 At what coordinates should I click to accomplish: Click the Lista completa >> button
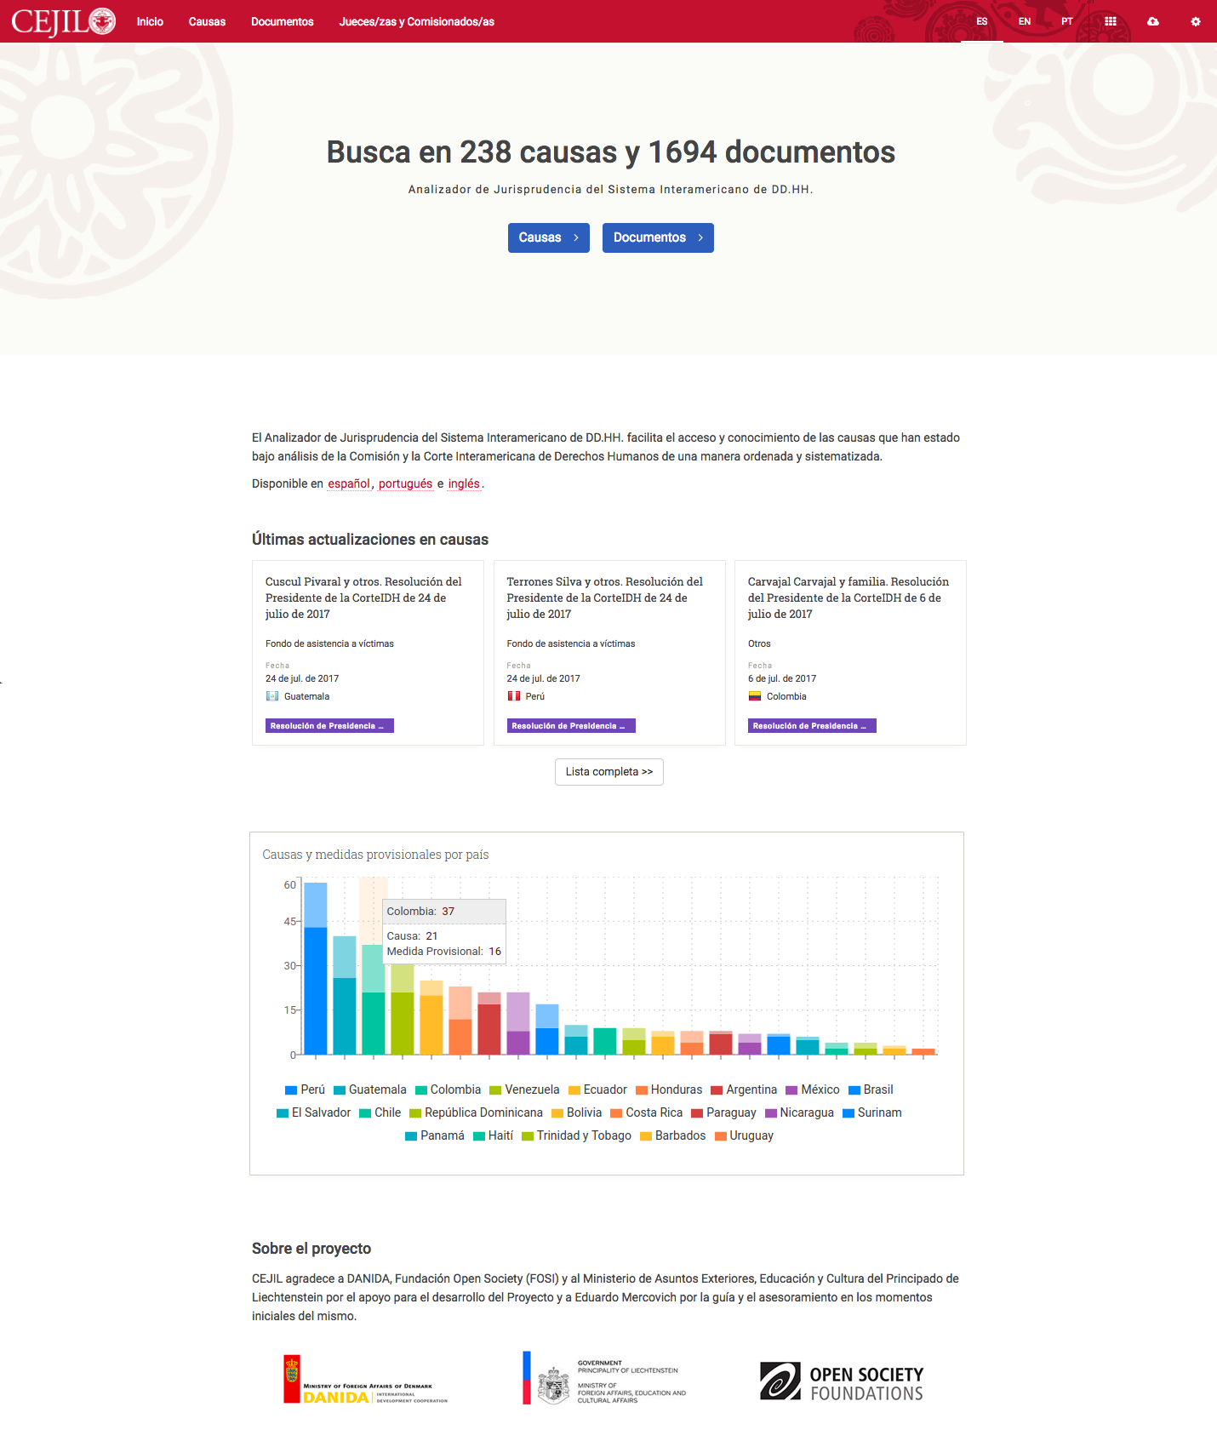point(609,772)
